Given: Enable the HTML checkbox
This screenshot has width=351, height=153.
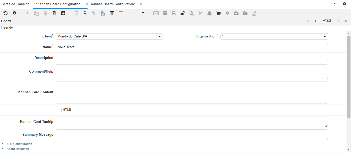Looking at the screenshot, I should 59,110.
